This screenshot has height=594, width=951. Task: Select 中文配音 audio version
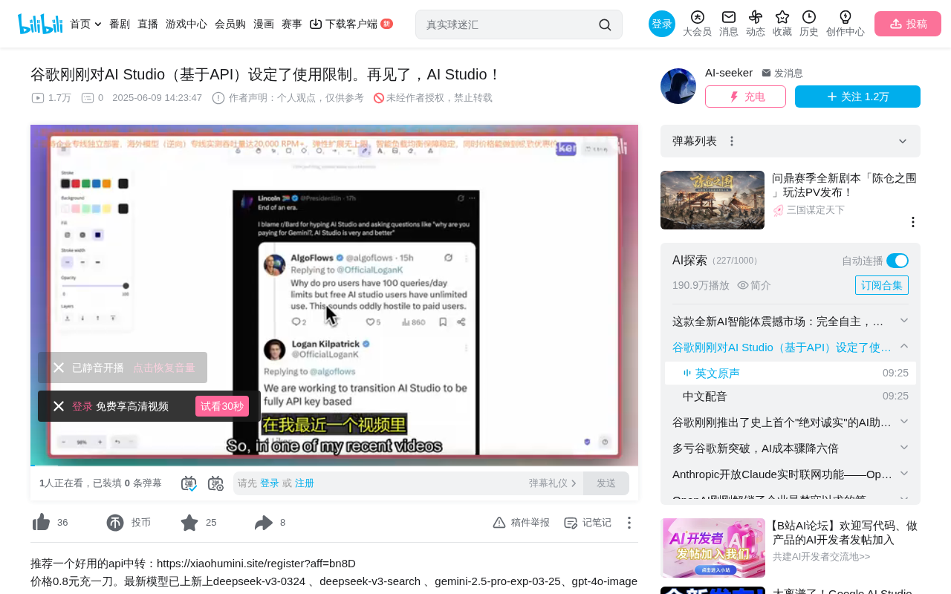[791, 396]
